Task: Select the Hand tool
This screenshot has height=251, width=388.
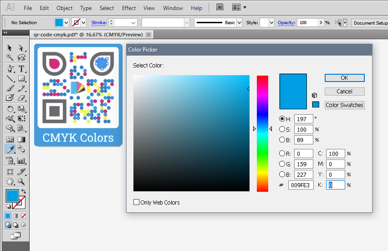Action: click(10, 181)
